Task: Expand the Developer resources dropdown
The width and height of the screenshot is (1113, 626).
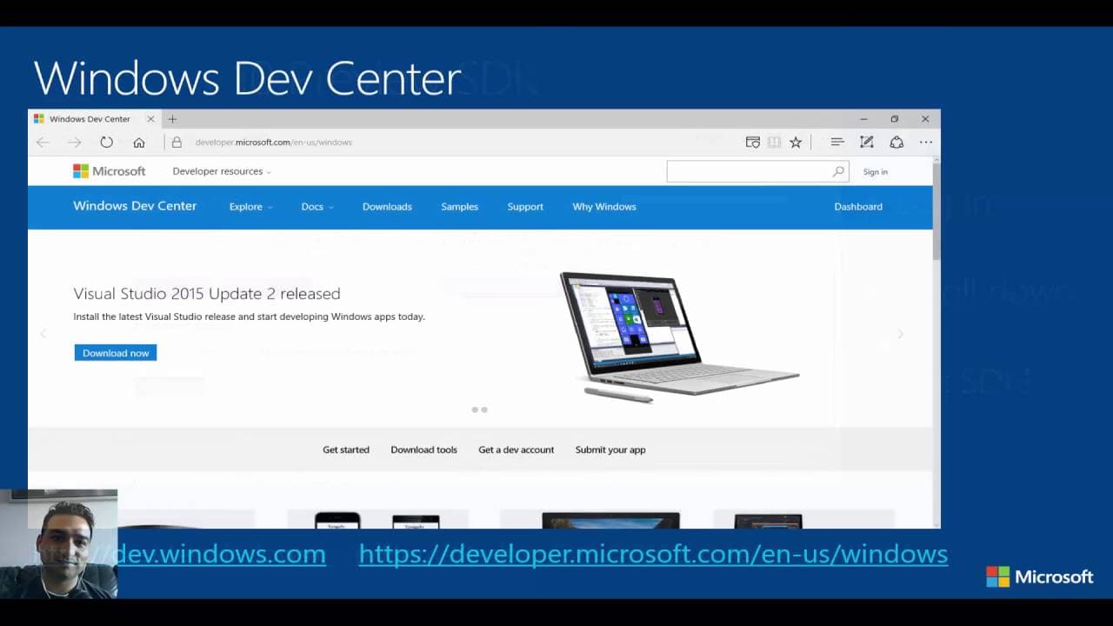Action: [x=222, y=171]
